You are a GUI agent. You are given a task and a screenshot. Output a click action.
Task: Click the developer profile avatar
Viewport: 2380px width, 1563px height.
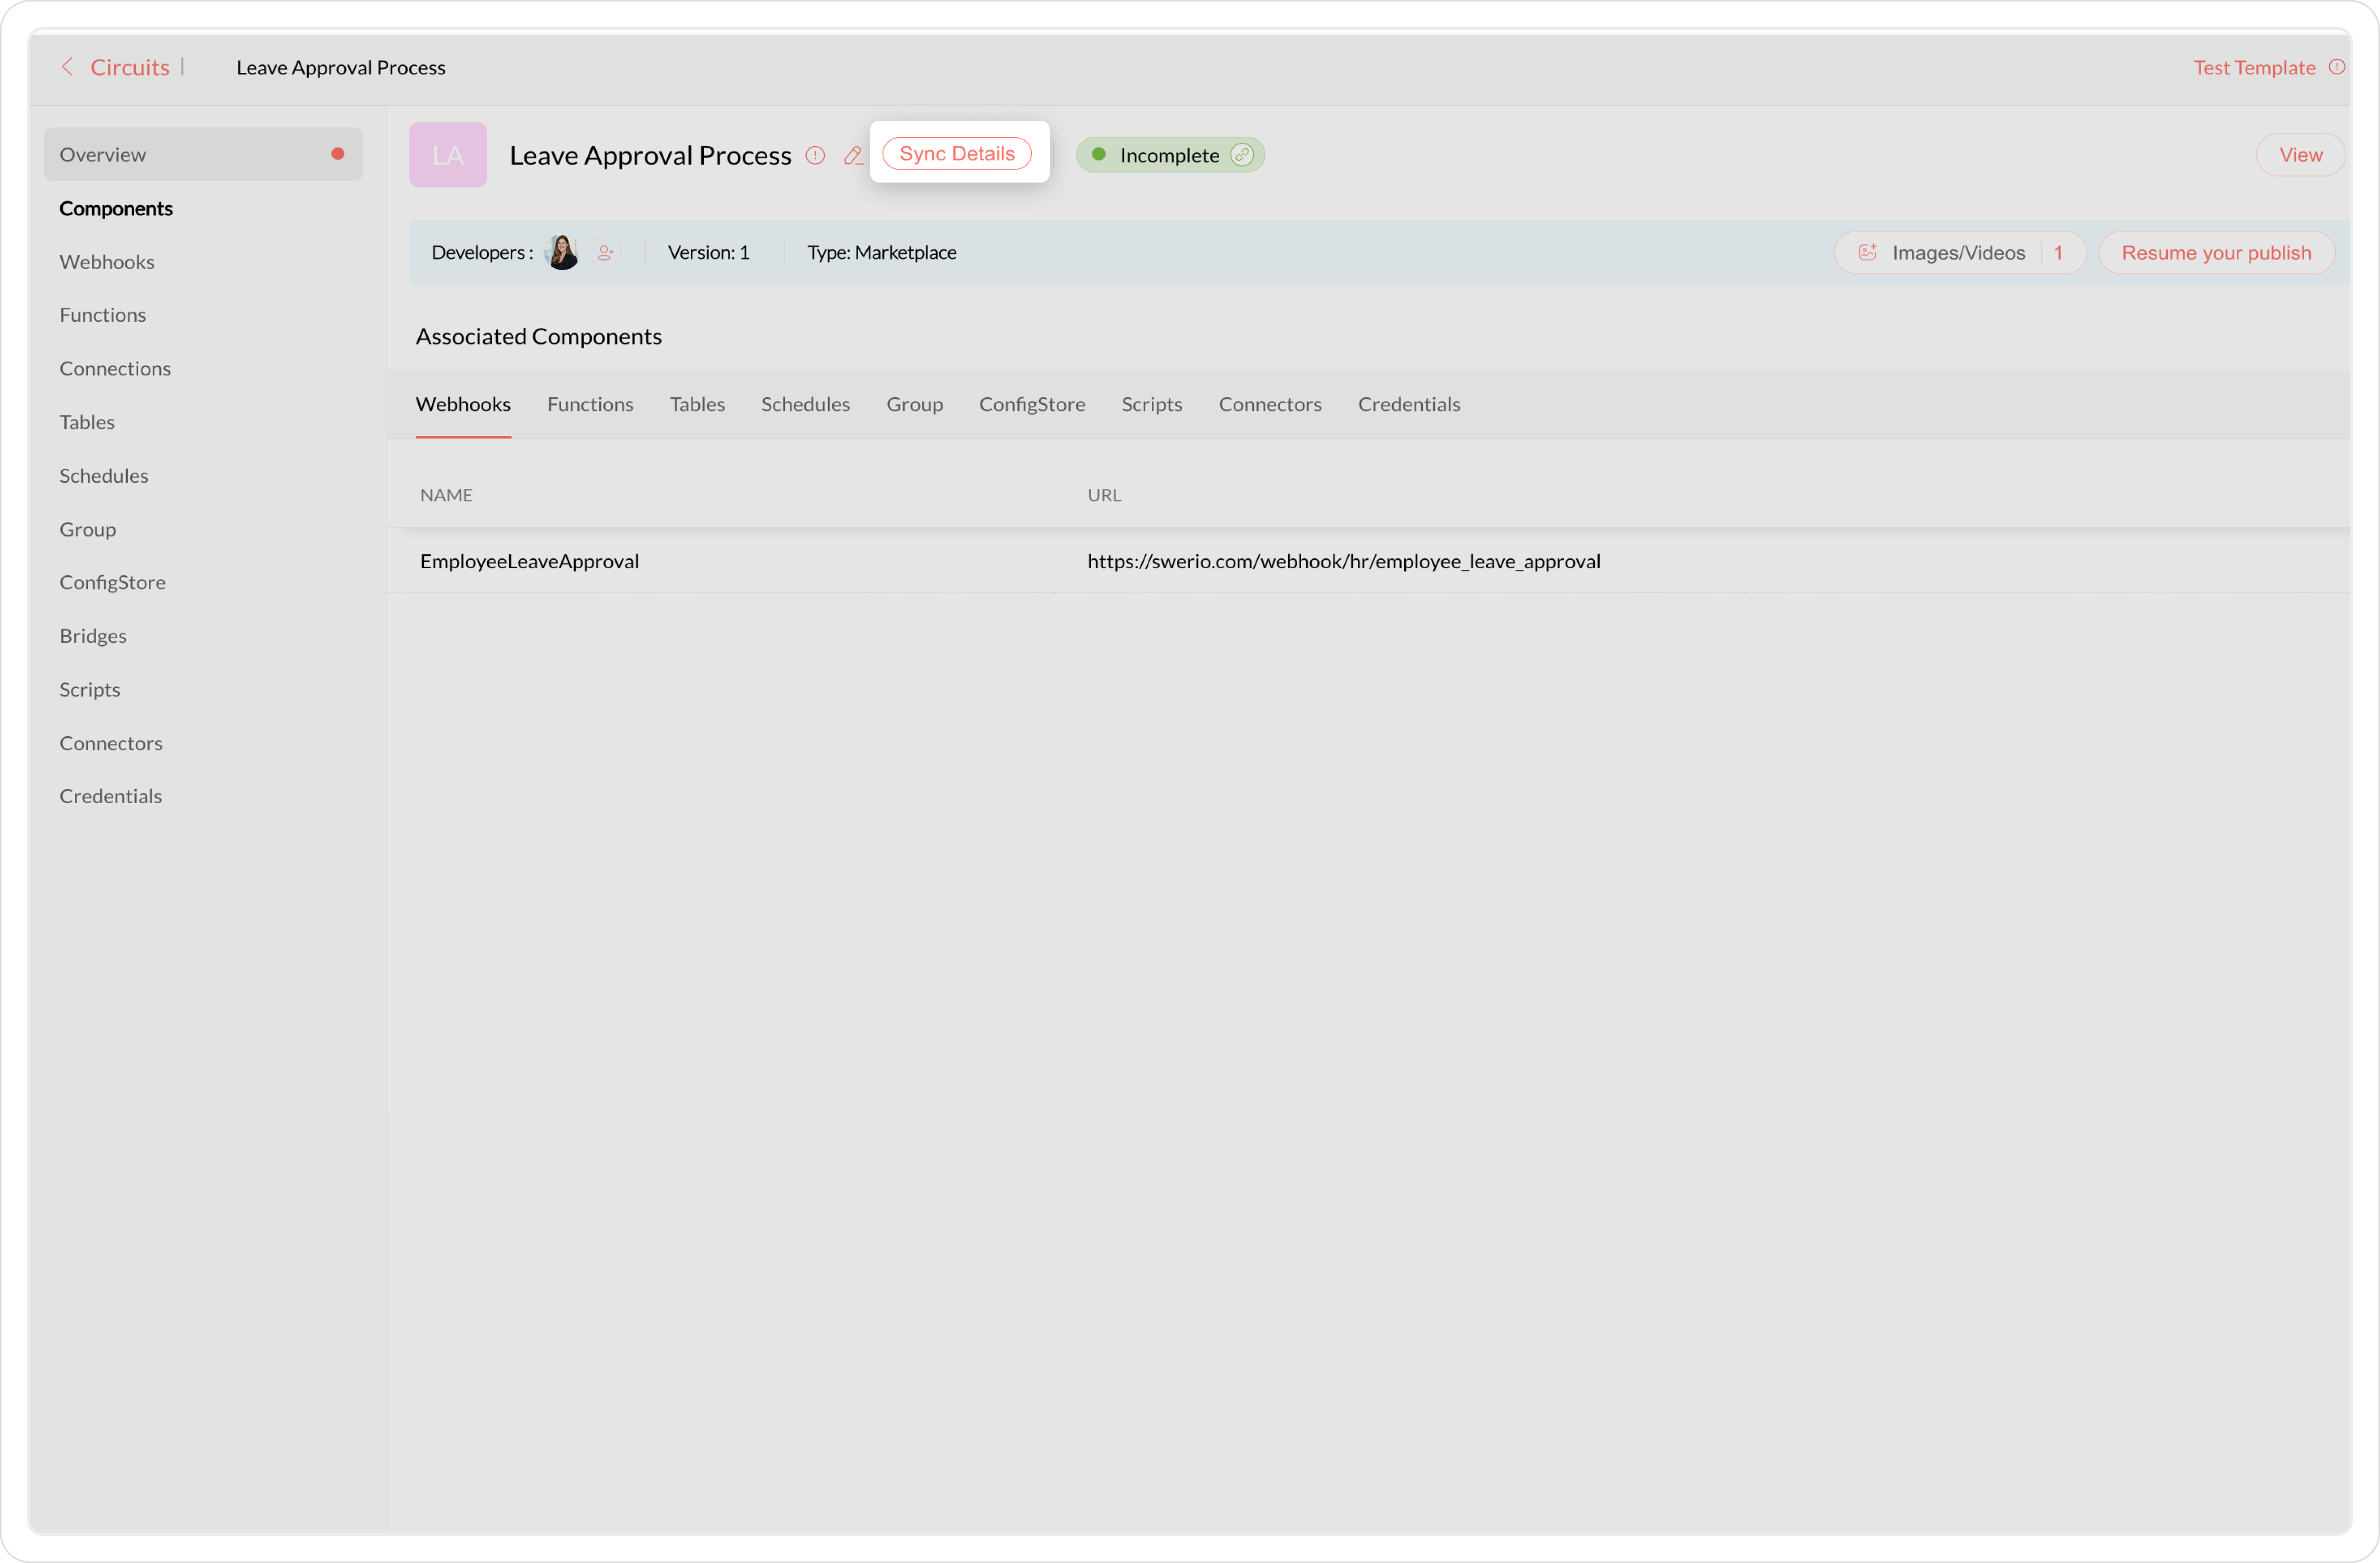coord(562,252)
